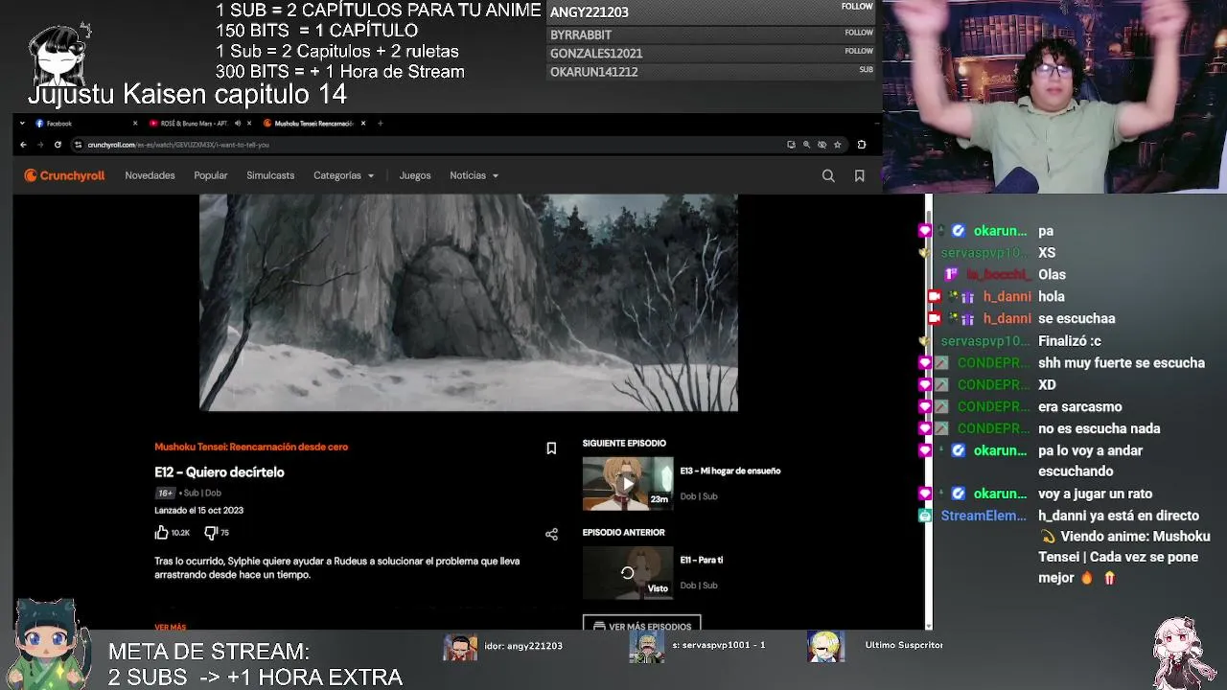The width and height of the screenshot is (1227, 690).
Task: Click the install app icon in address bar
Action: 791,145
